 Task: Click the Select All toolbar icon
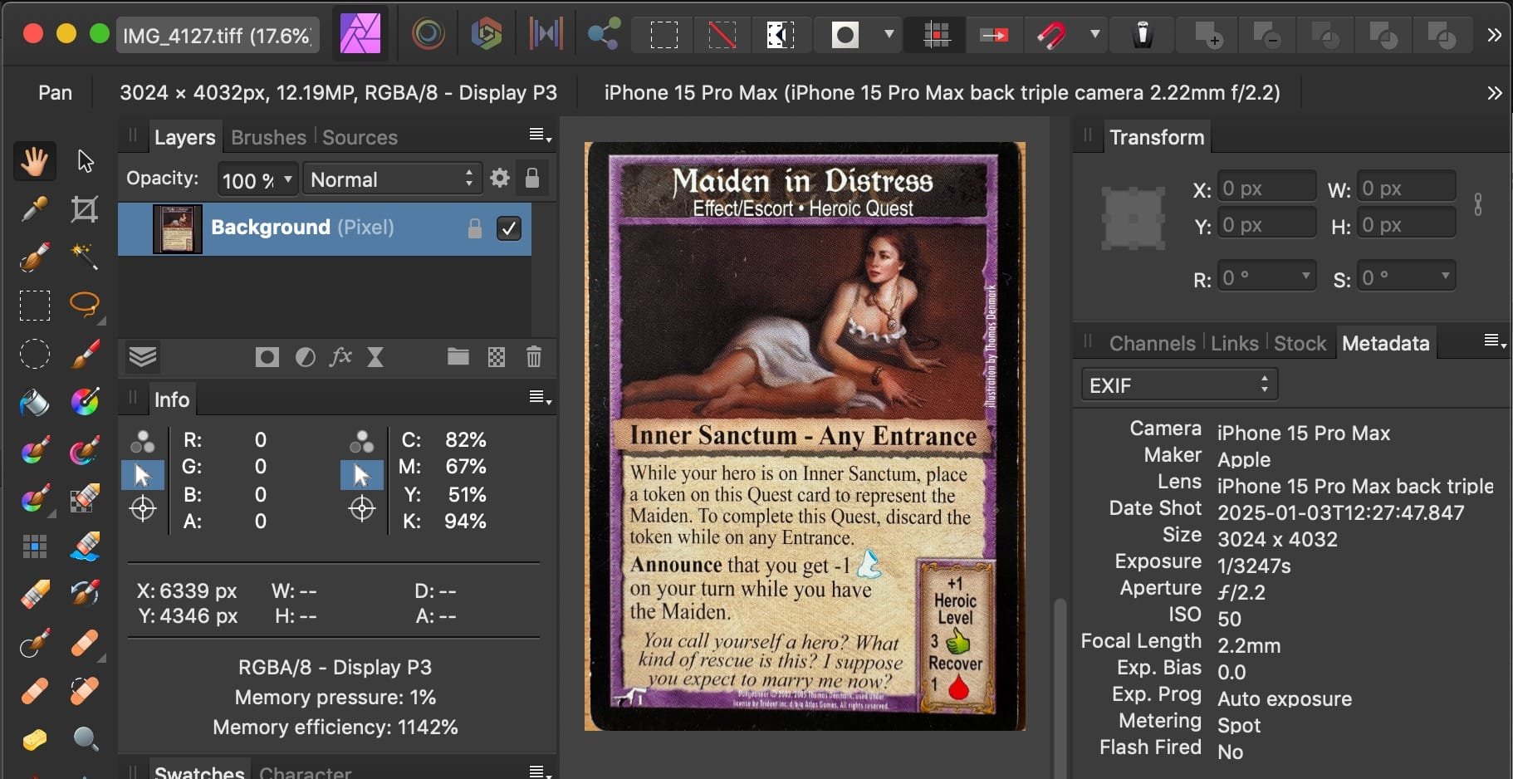click(663, 35)
